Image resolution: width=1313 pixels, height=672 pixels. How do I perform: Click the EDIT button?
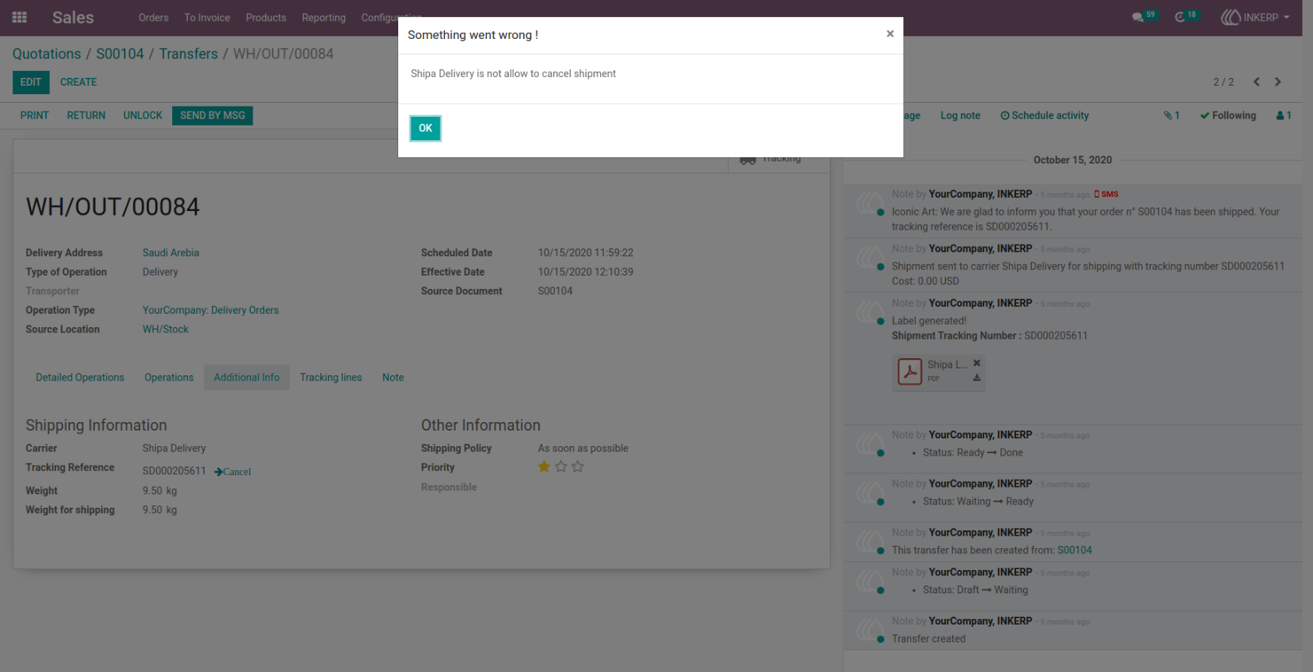click(31, 82)
